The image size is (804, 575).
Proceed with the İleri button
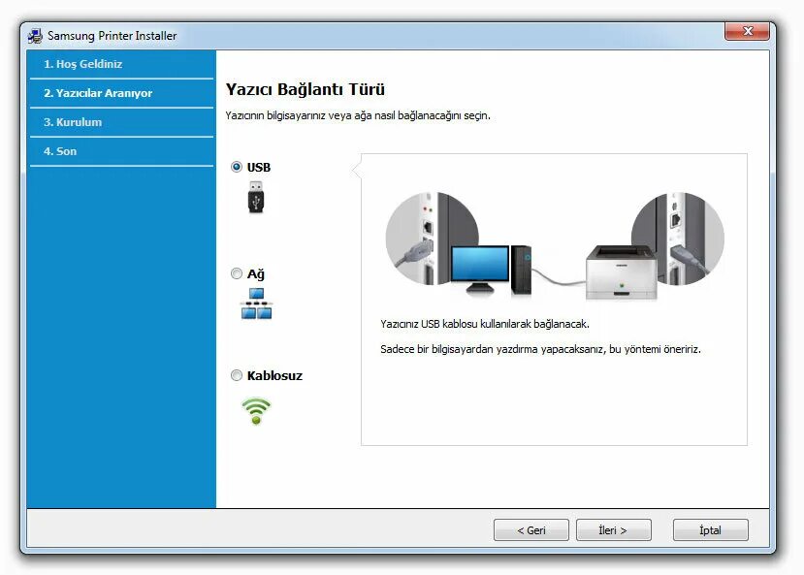[x=614, y=529]
